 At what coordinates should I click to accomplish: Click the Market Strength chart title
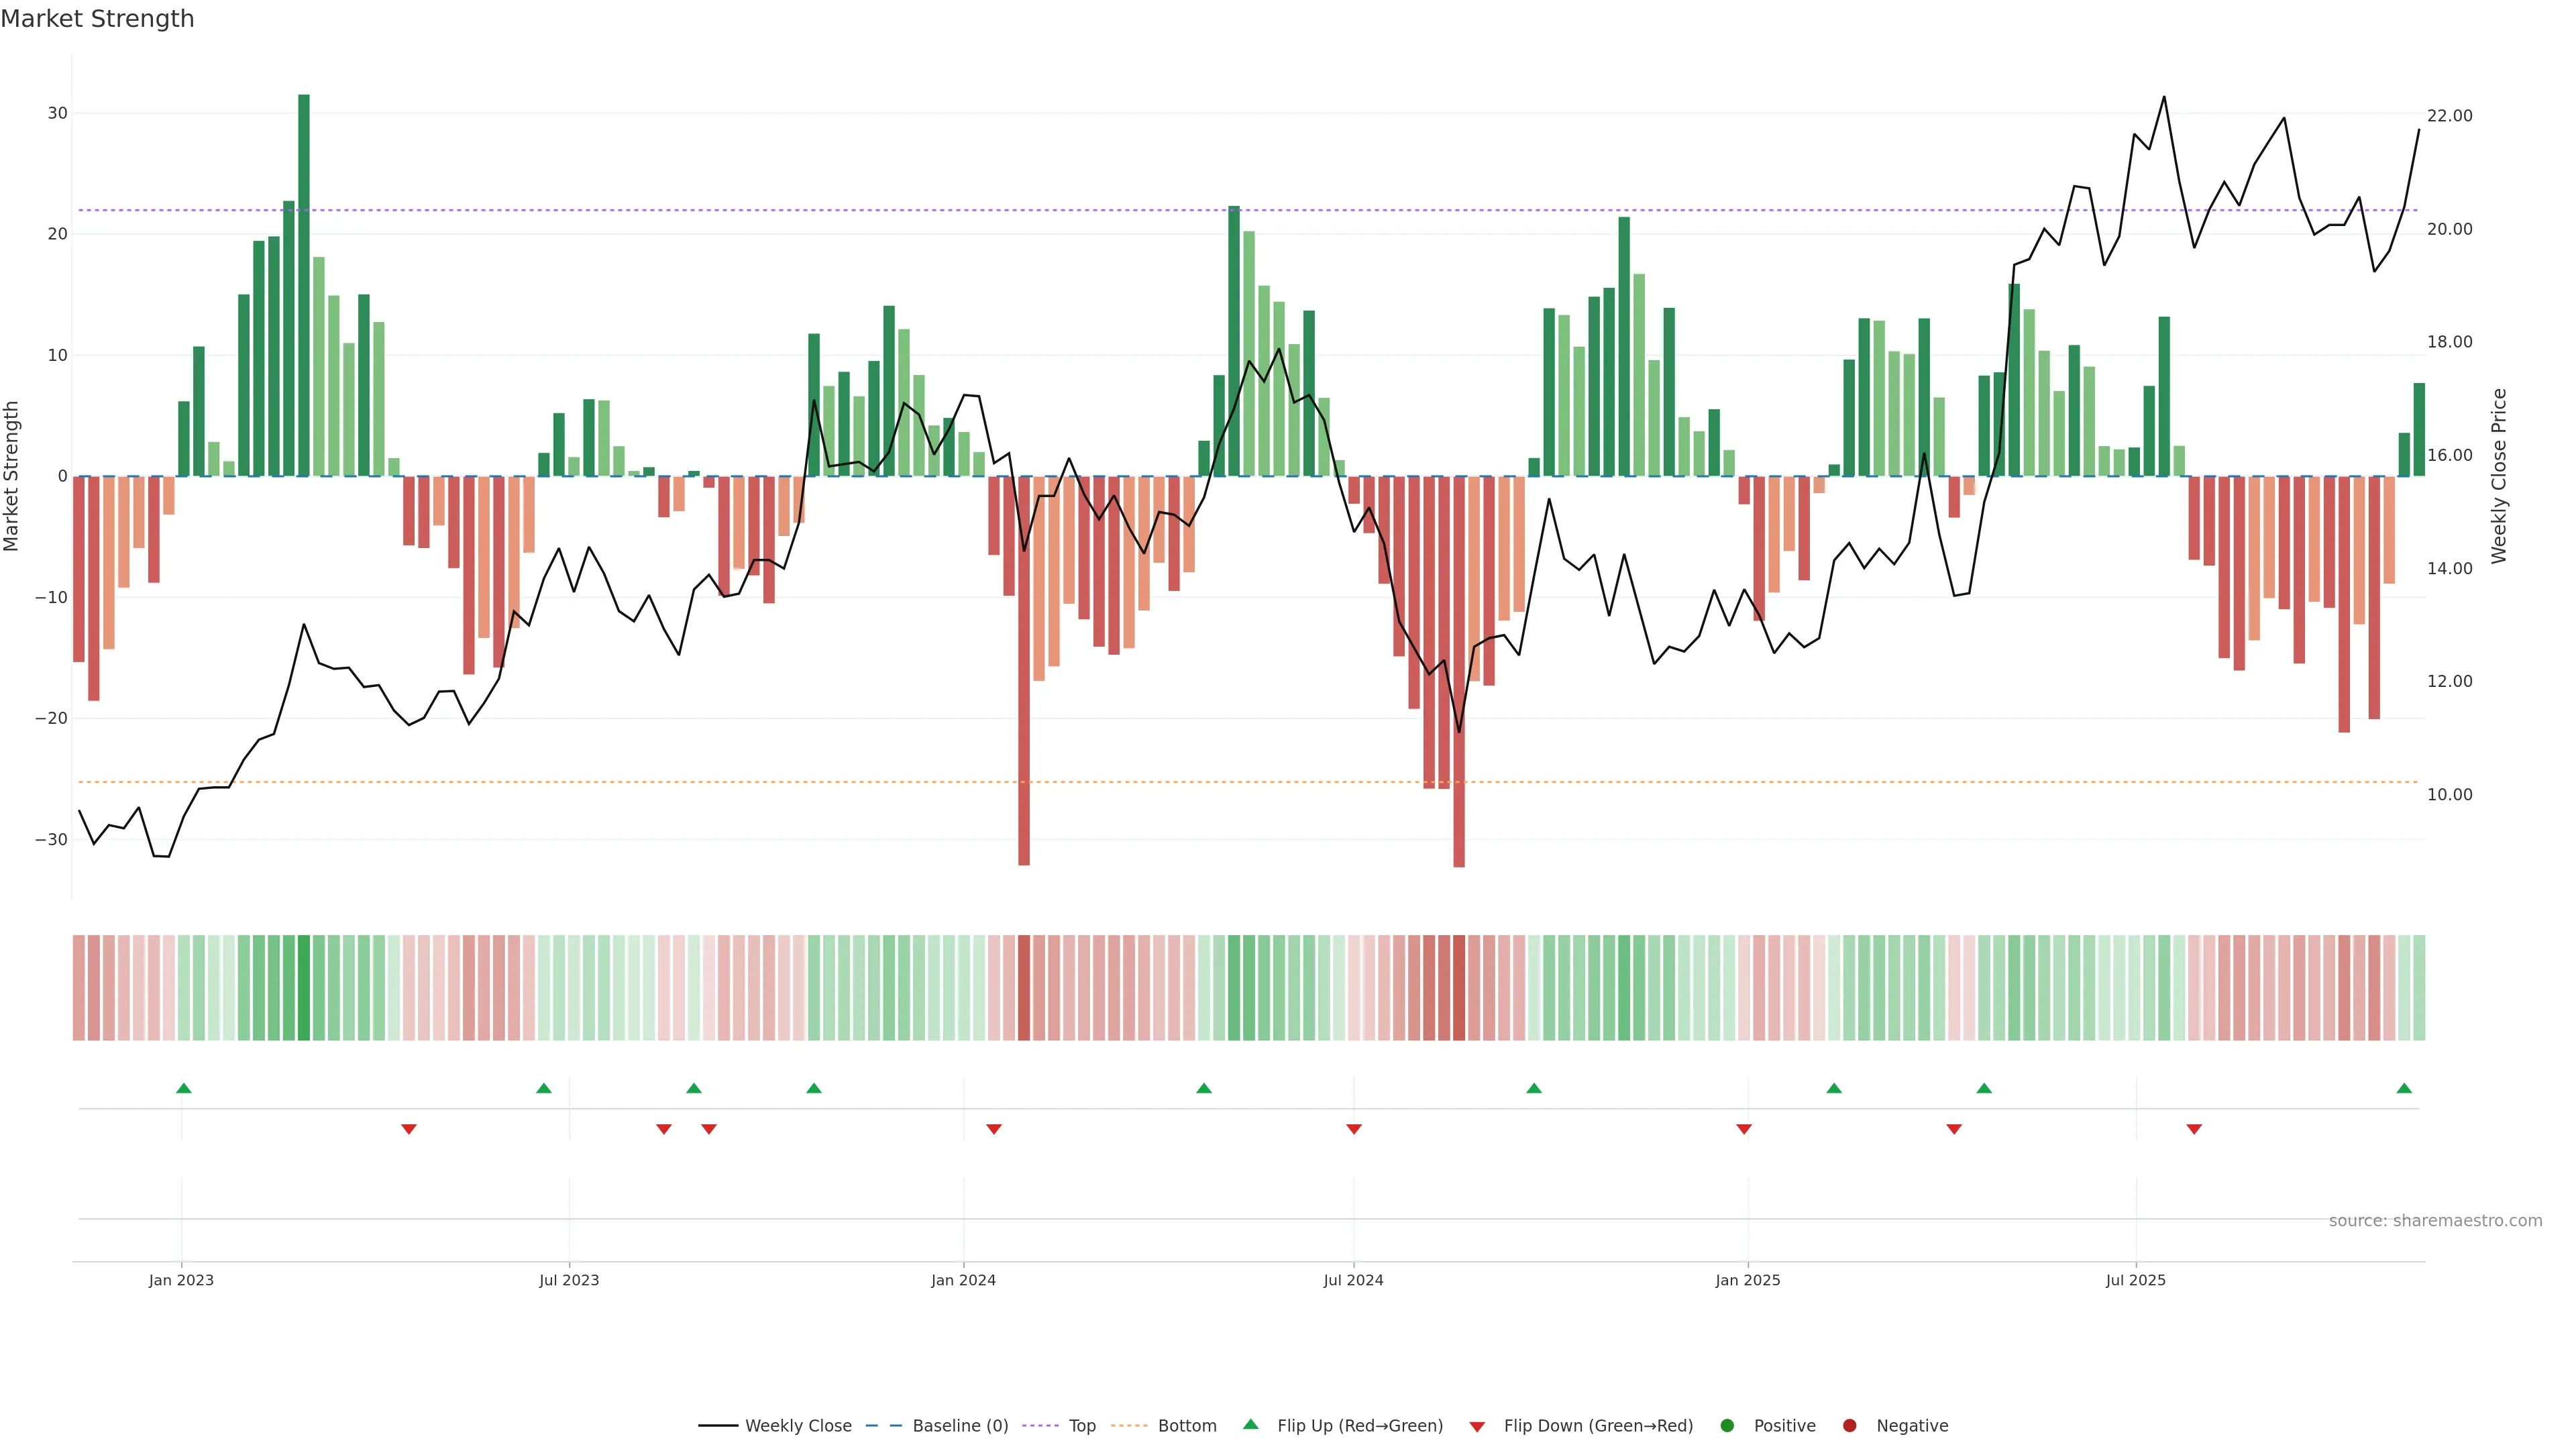pyautogui.click(x=97, y=19)
